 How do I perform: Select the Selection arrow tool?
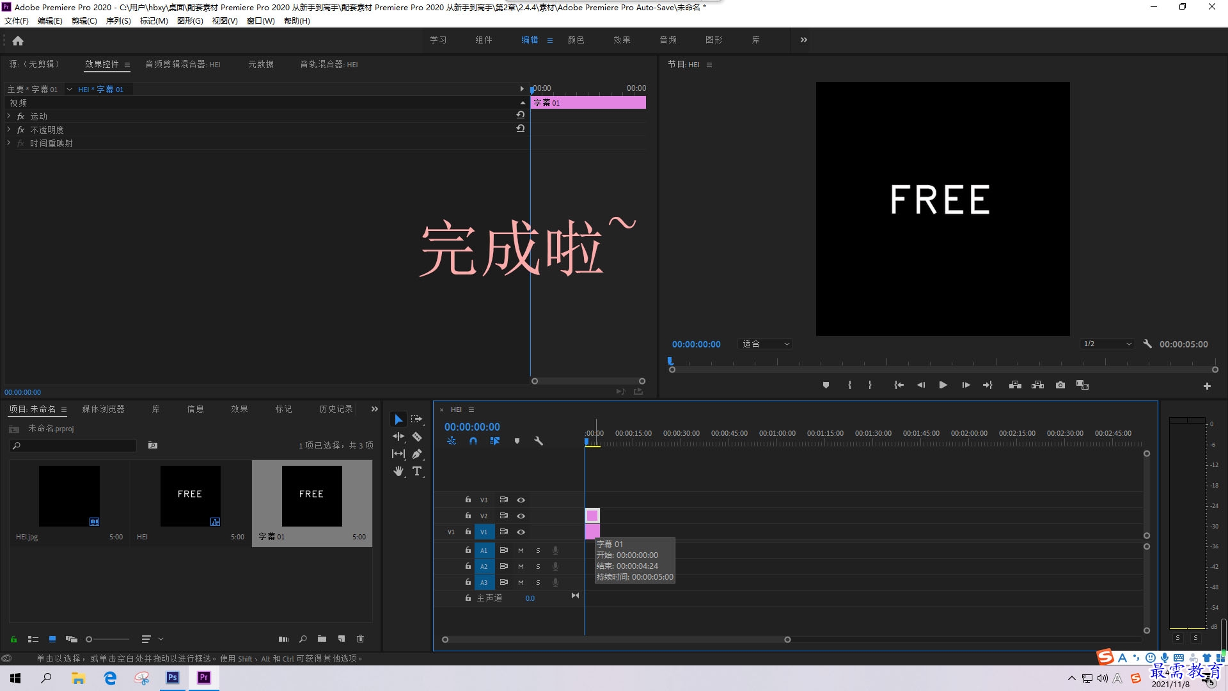[x=398, y=419]
